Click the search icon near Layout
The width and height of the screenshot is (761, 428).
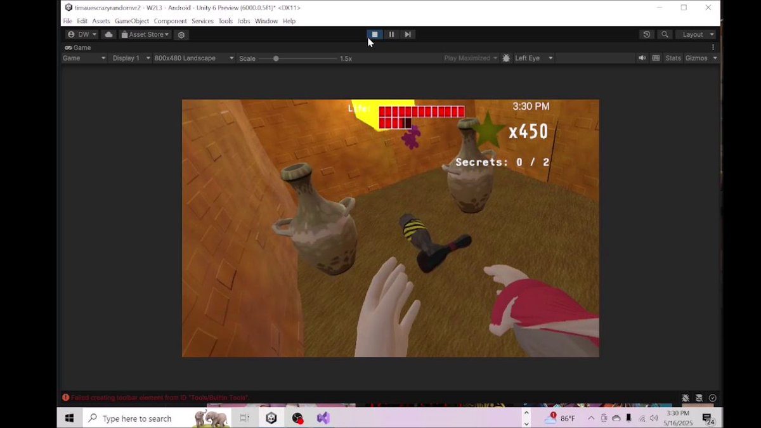pos(665,34)
